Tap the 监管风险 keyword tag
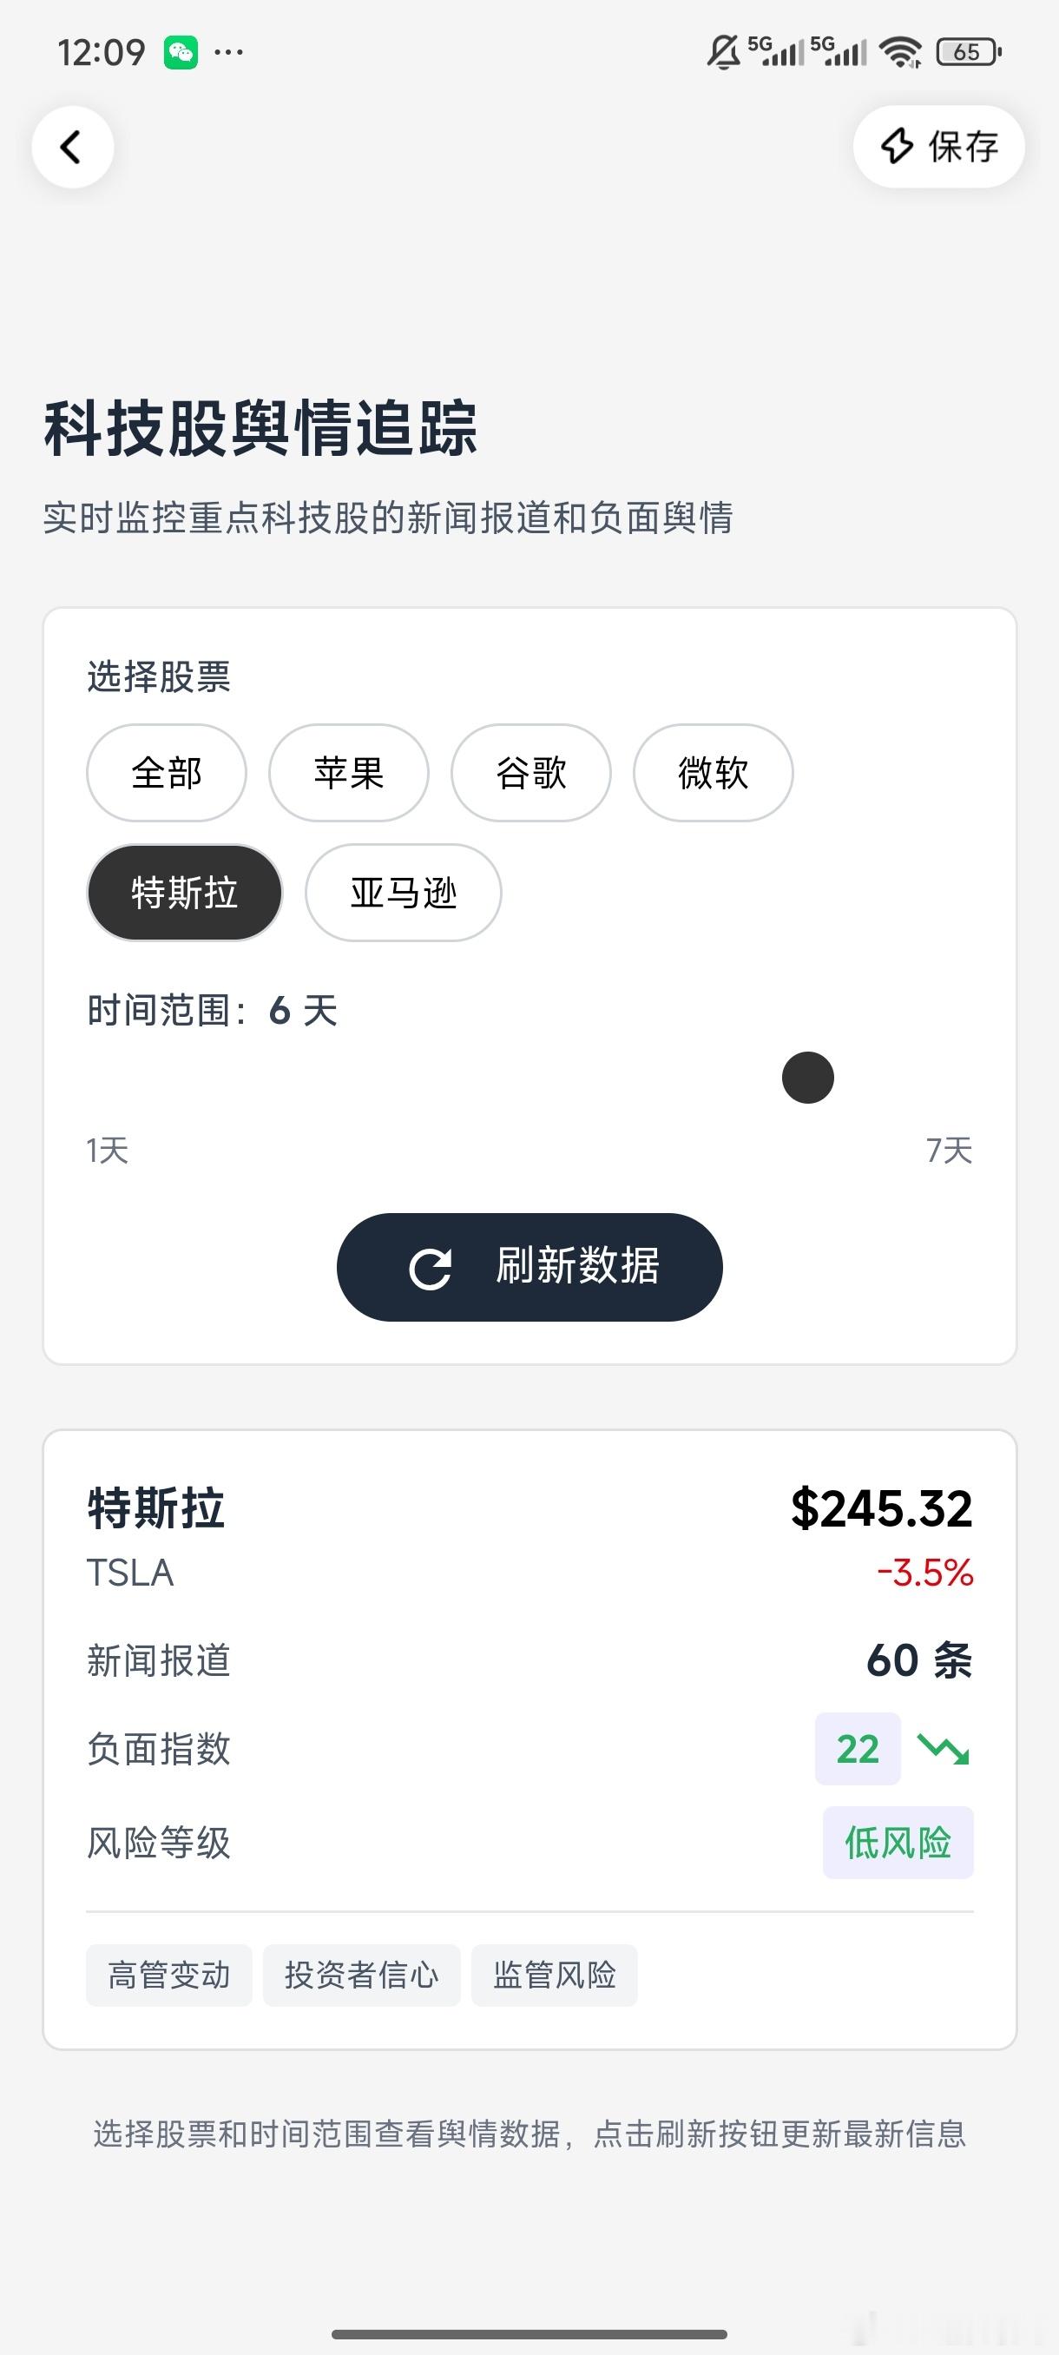The image size is (1059, 2355). click(555, 1976)
